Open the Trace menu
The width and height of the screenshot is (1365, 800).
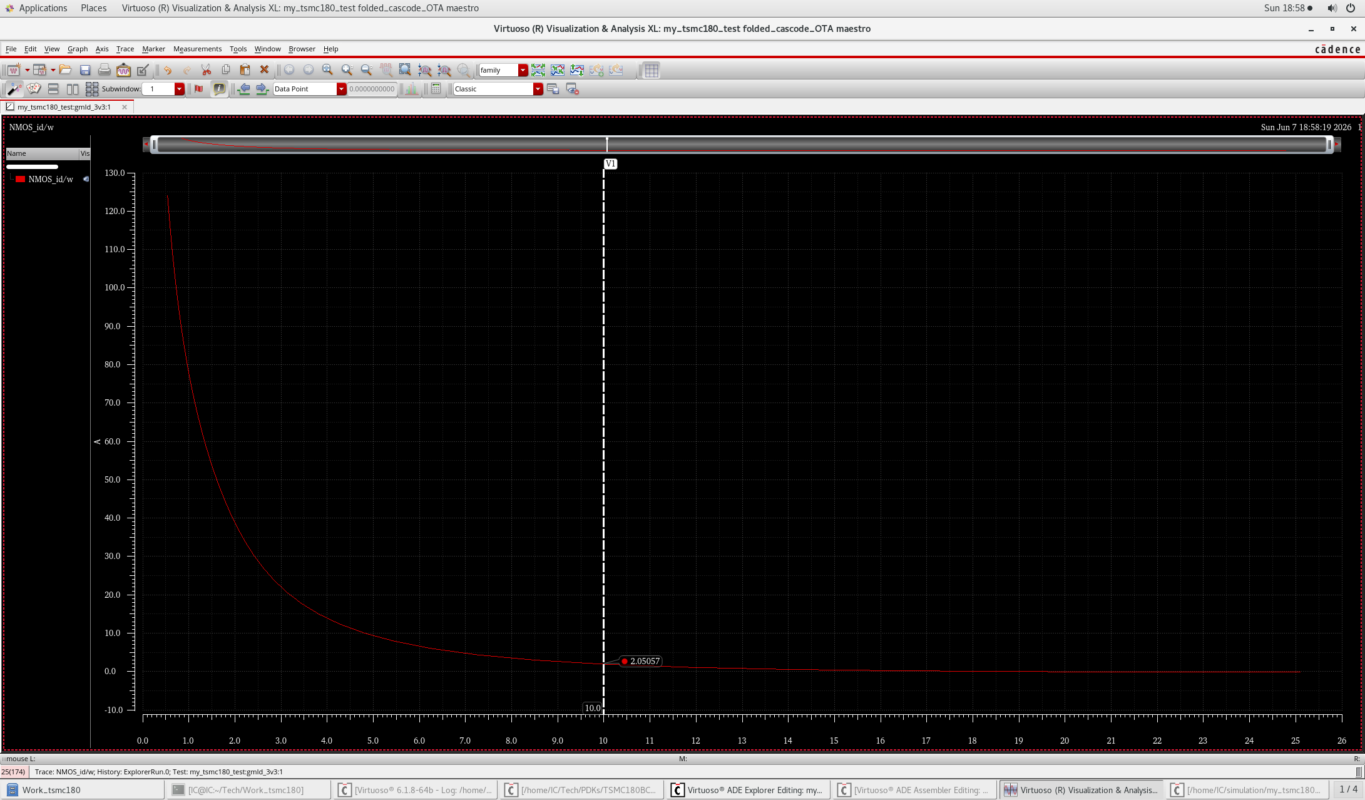point(125,49)
